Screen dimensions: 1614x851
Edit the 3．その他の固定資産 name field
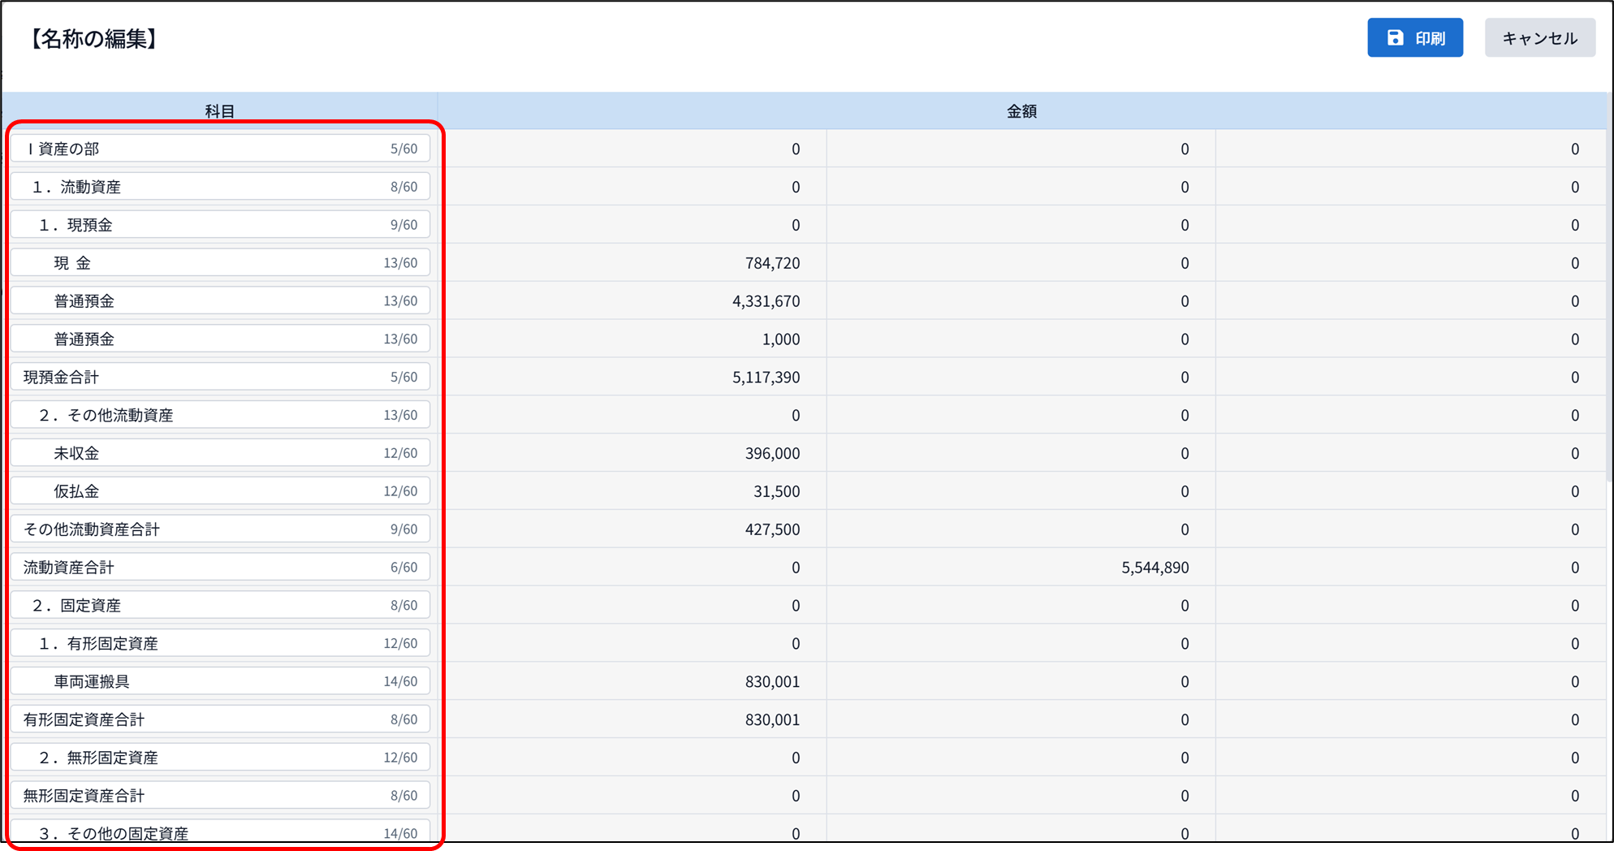[220, 832]
